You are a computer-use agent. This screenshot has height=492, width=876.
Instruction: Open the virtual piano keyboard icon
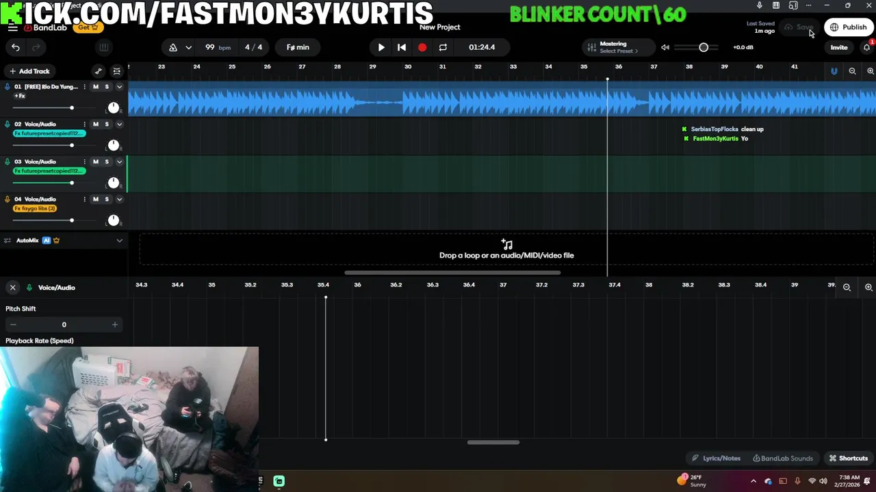[104, 47]
